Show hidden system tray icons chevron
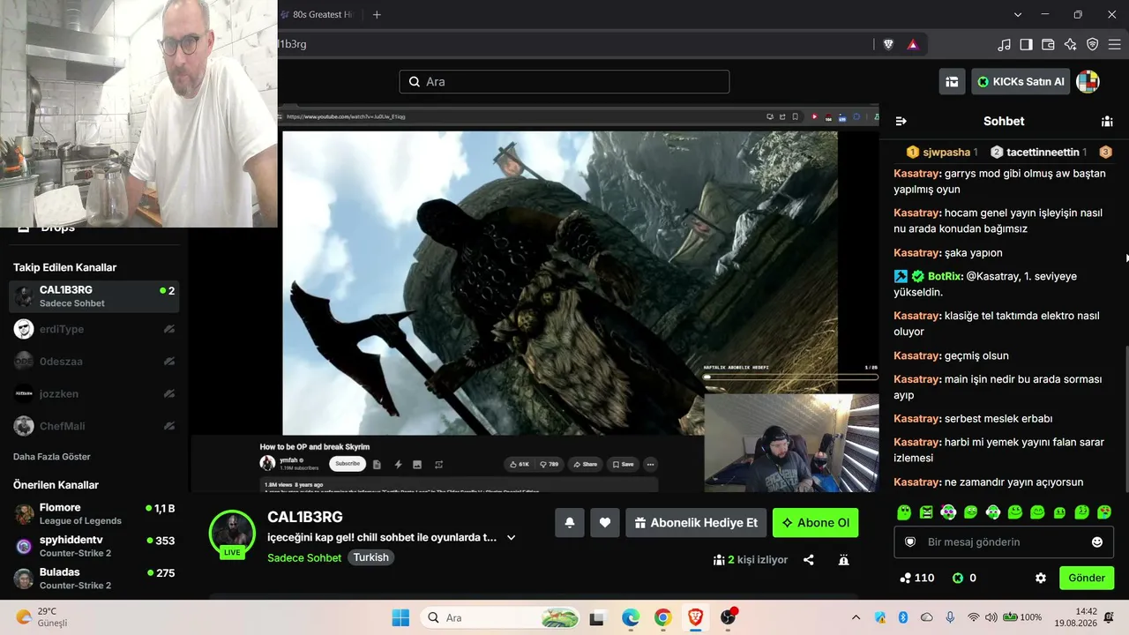Screen dimensions: 1129x635 pos(856,617)
